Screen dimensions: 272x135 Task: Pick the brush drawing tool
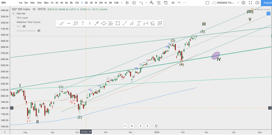(62, 23)
